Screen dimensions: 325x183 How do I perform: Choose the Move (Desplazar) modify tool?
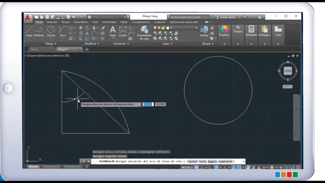pos(81,28)
